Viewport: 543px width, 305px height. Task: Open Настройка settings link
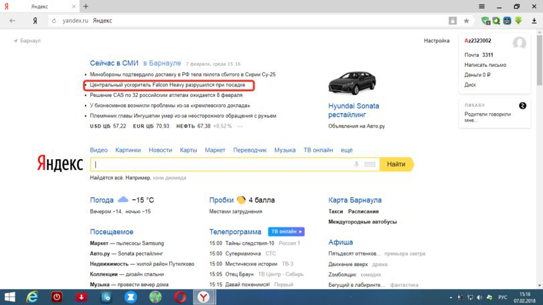(x=437, y=41)
